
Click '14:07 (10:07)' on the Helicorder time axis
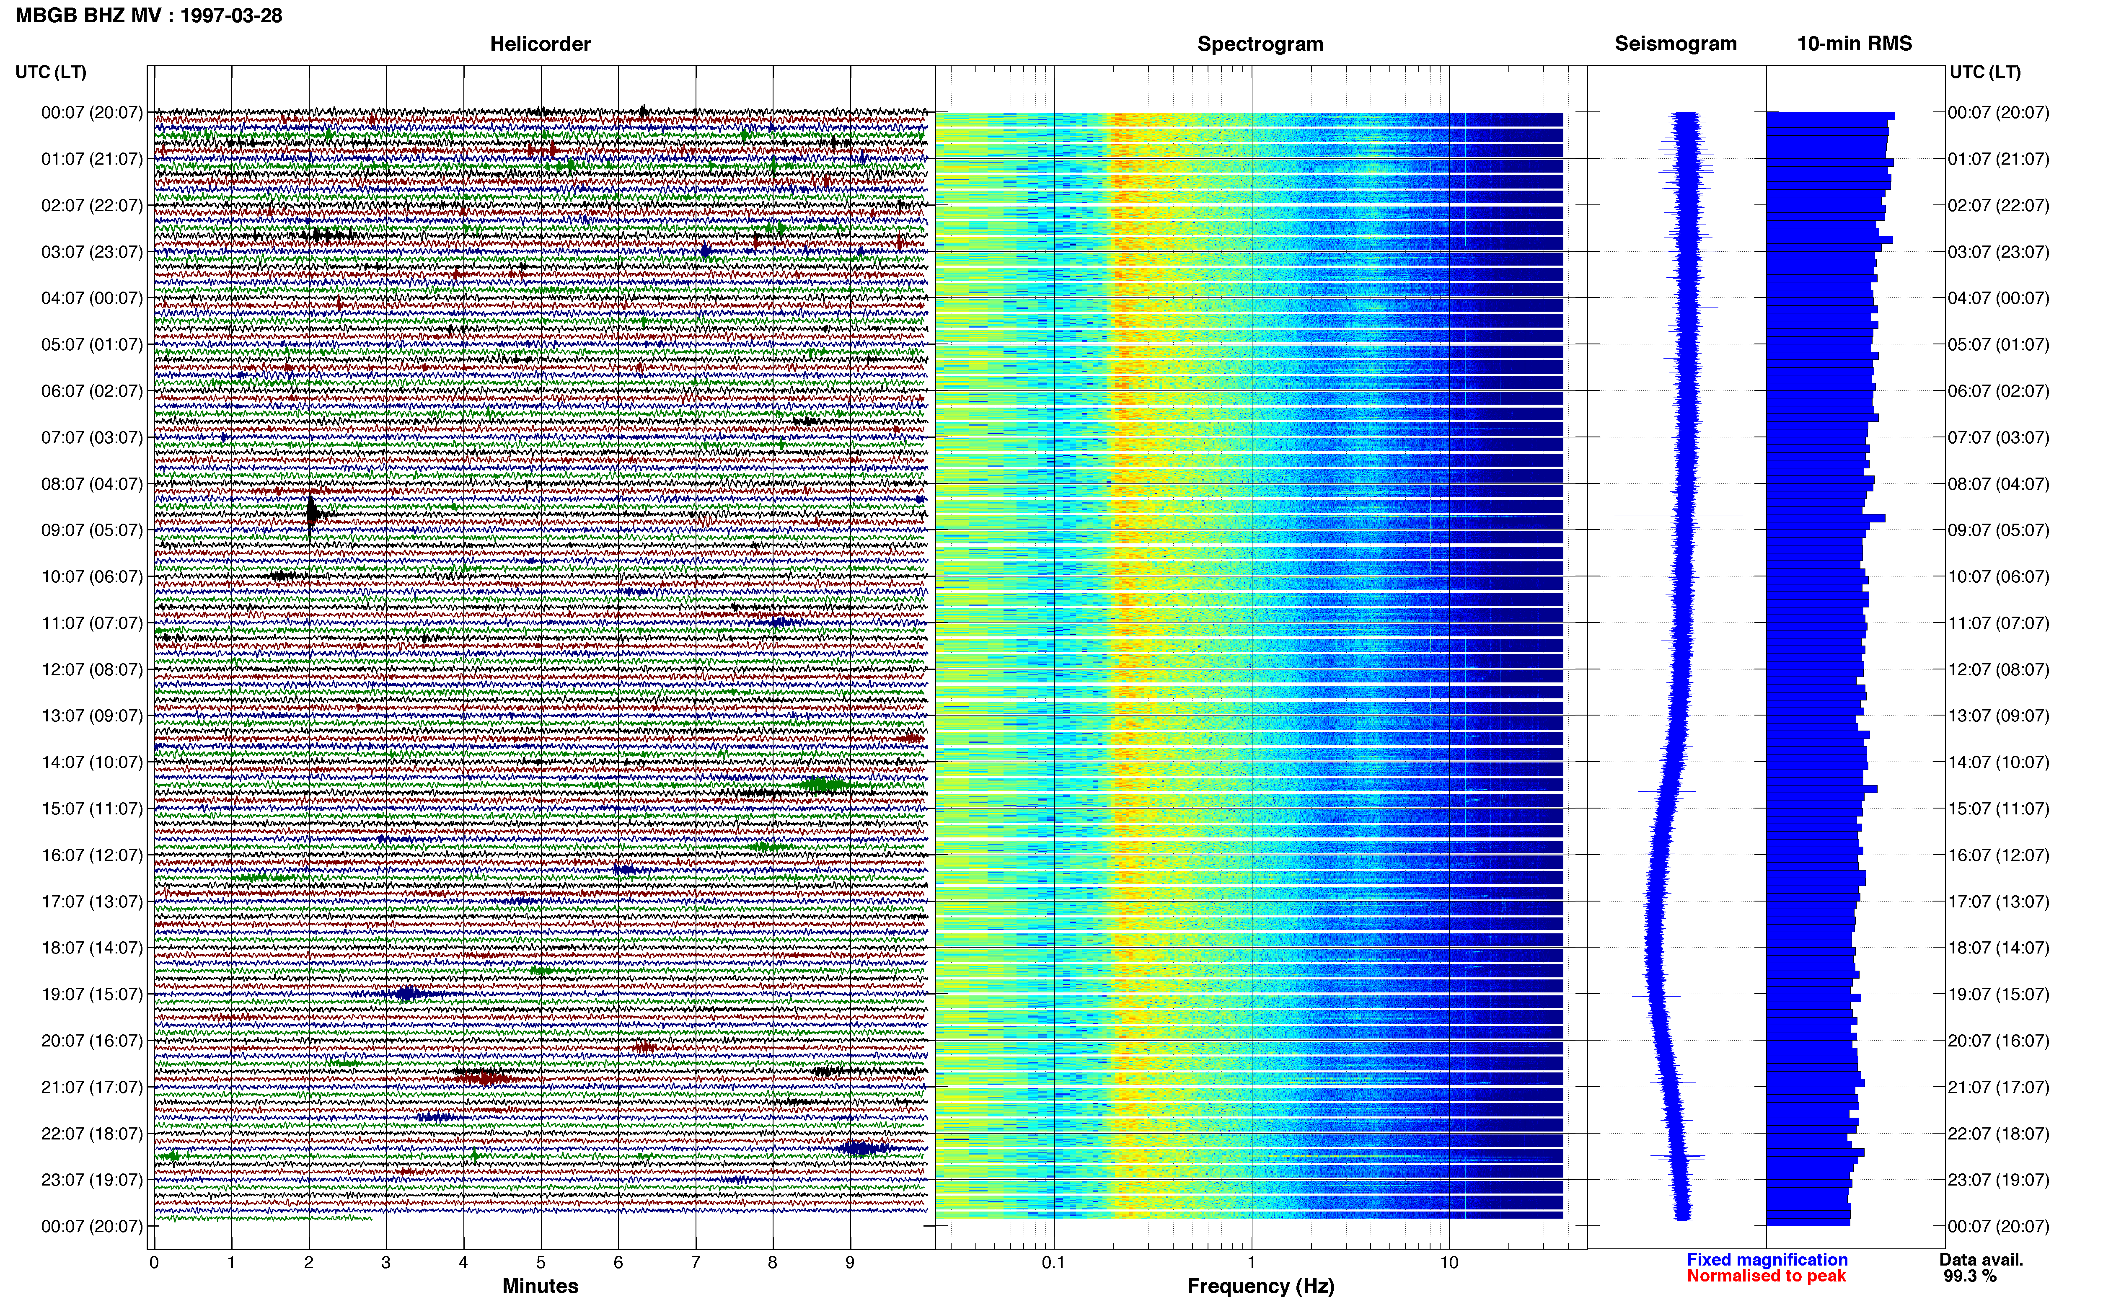(x=91, y=763)
